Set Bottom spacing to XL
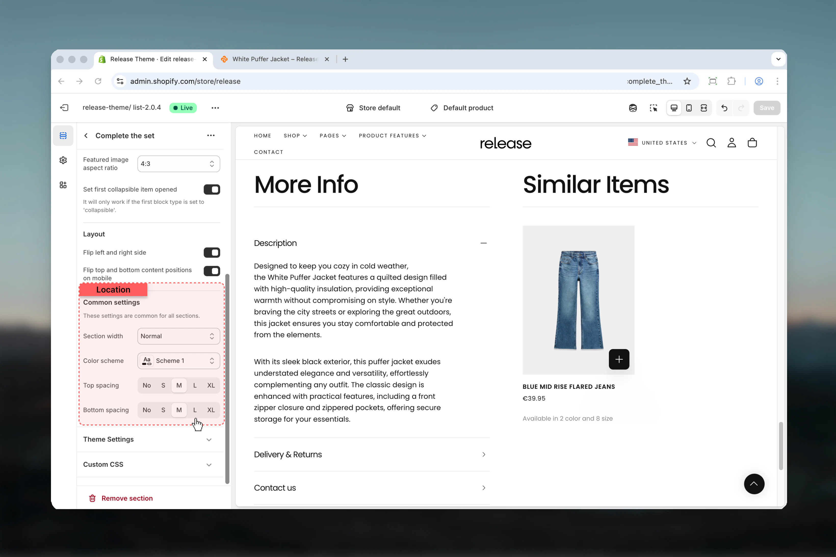Viewport: 836px width, 557px height. tap(211, 410)
